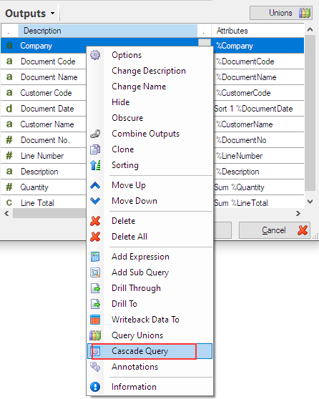
Task: Click the Annotations speech bubbles icon
Action: click(95, 367)
